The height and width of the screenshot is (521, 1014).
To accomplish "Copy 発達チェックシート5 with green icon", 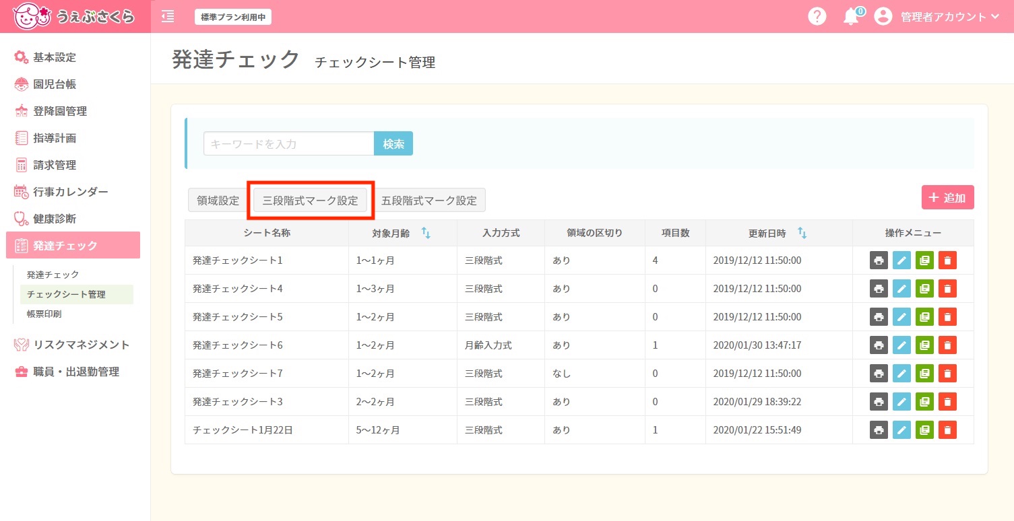I will (x=924, y=317).
